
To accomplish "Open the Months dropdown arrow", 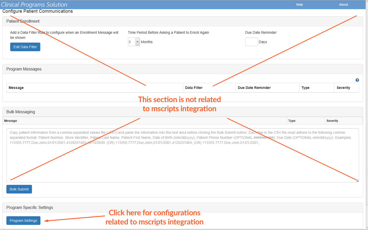I will (137, 42).
